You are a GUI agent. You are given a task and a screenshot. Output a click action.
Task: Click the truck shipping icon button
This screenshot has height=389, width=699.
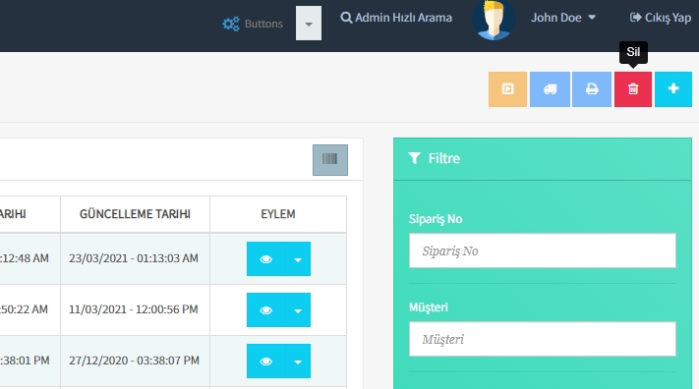click(x=550, y=89)
